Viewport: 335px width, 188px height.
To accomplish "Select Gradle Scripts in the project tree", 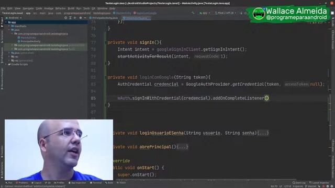I will [18, 64].
